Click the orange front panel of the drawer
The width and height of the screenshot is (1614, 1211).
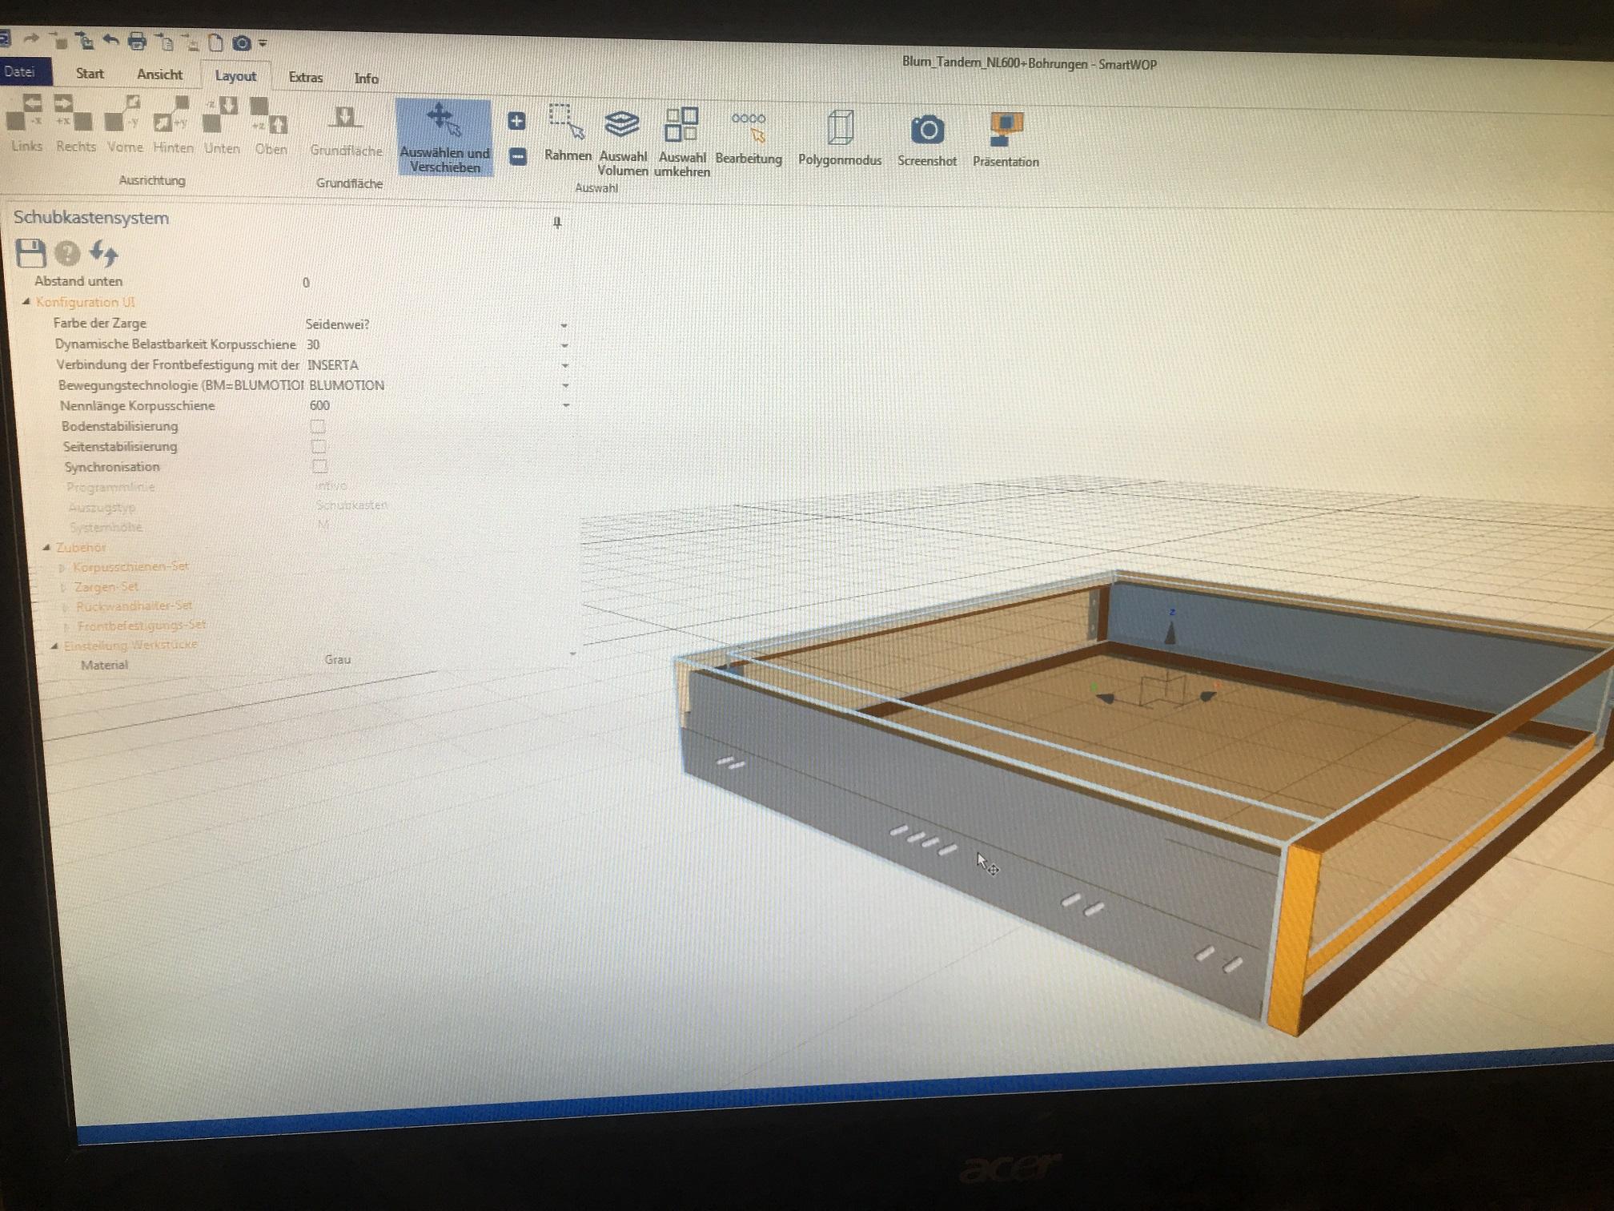1294,939
